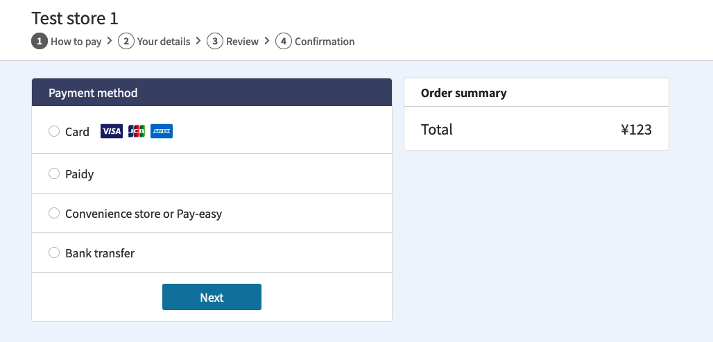The height and width of the screenshot is (342, 713).
Task: Click the Next button
Action: [x=212, y=297]
